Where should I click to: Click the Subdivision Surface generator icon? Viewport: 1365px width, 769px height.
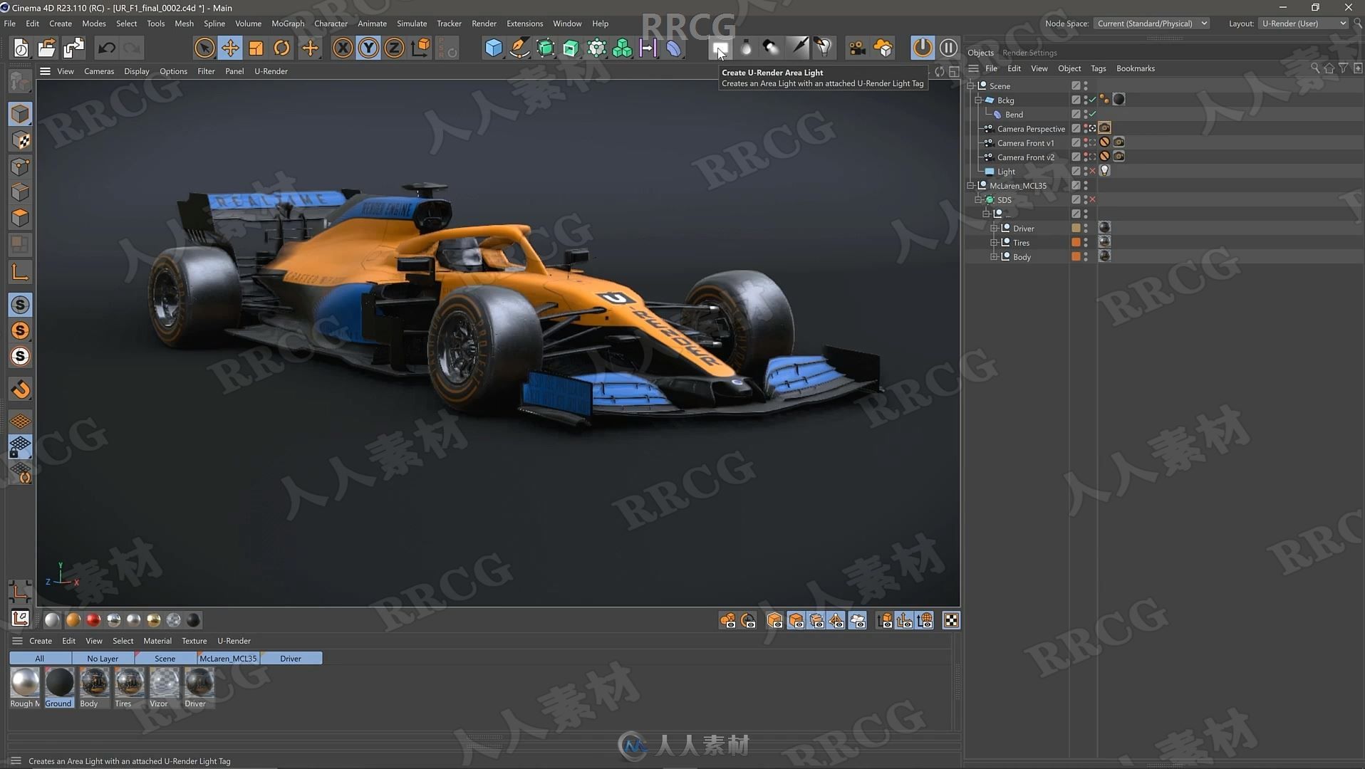[545, 48]
